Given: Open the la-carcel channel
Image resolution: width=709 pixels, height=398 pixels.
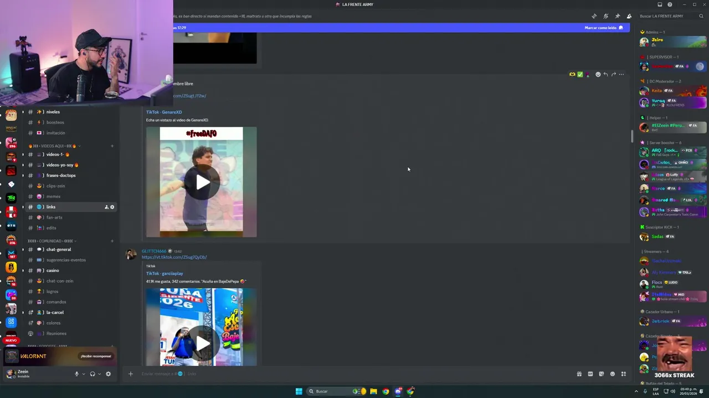Looking at the screenshot, I should [x=71, y=312].
